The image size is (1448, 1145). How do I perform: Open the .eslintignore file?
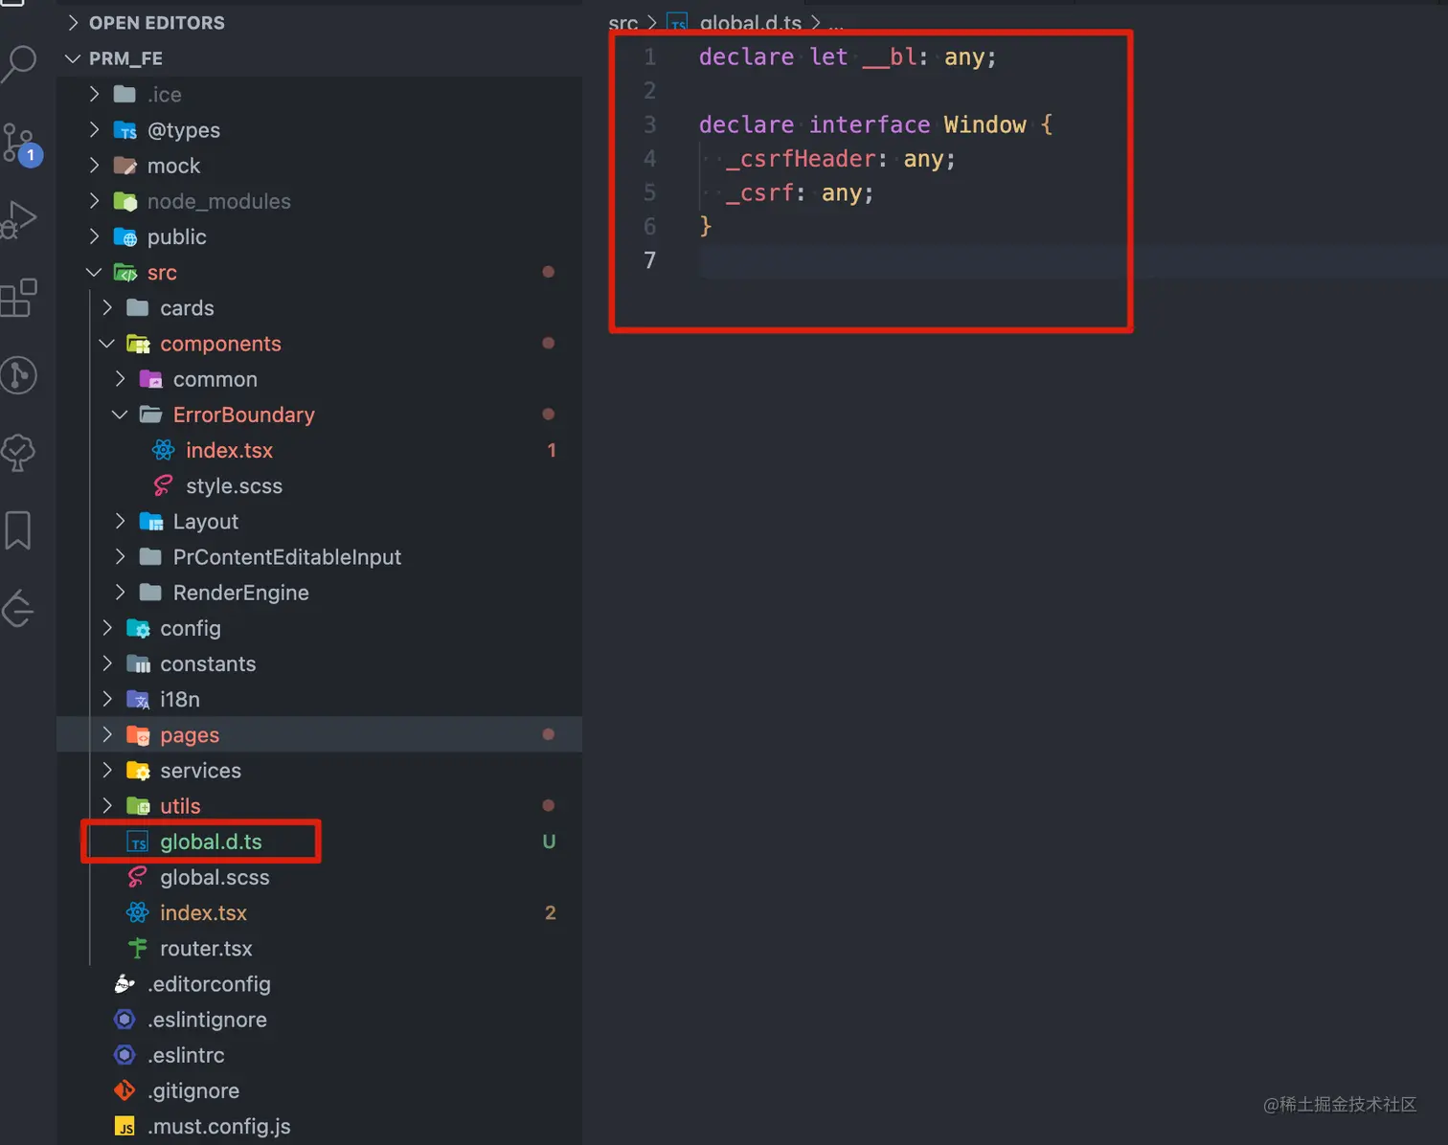207,1020
